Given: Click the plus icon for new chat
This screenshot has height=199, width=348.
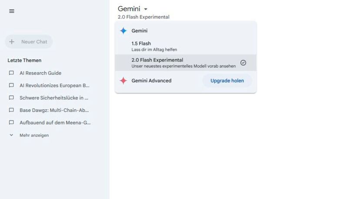Looking at the screenshot, I should [x=12, y=42].
